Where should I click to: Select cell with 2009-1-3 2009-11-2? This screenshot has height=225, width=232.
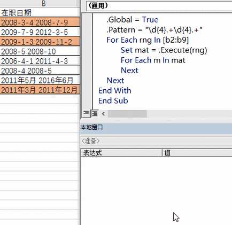tap(40, 42)
